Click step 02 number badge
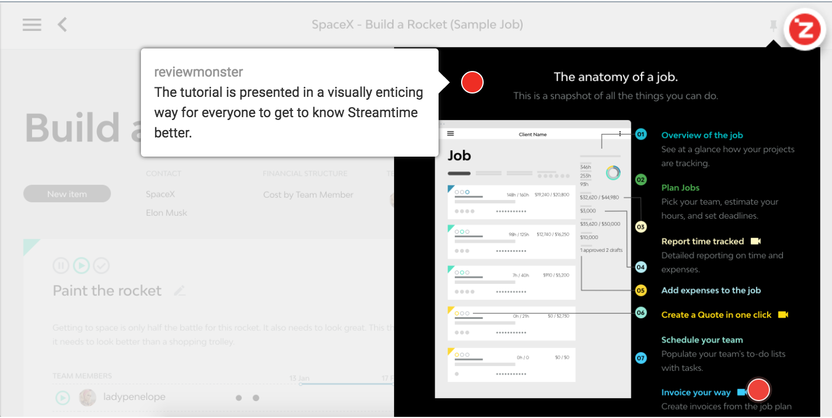The height and width of the screenshot is (418, 832). (640, 180)
